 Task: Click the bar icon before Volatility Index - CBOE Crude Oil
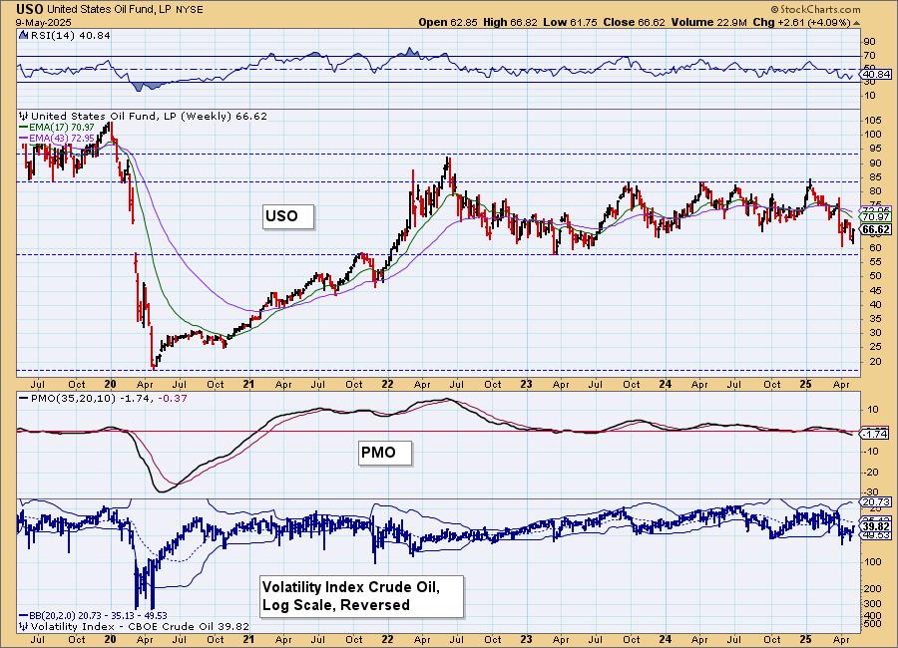[x=24, y=626]
